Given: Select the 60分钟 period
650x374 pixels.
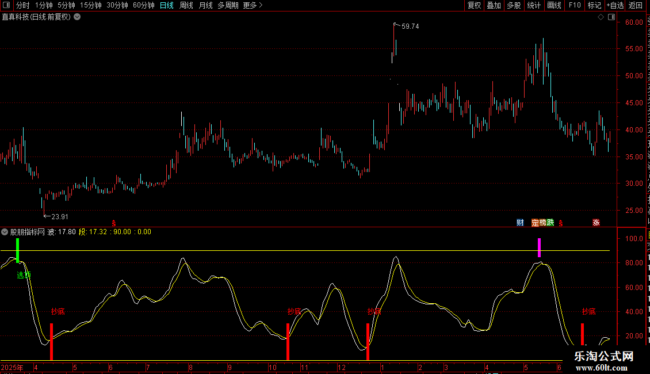Looking at the screenshot, I should coord(143,5).
